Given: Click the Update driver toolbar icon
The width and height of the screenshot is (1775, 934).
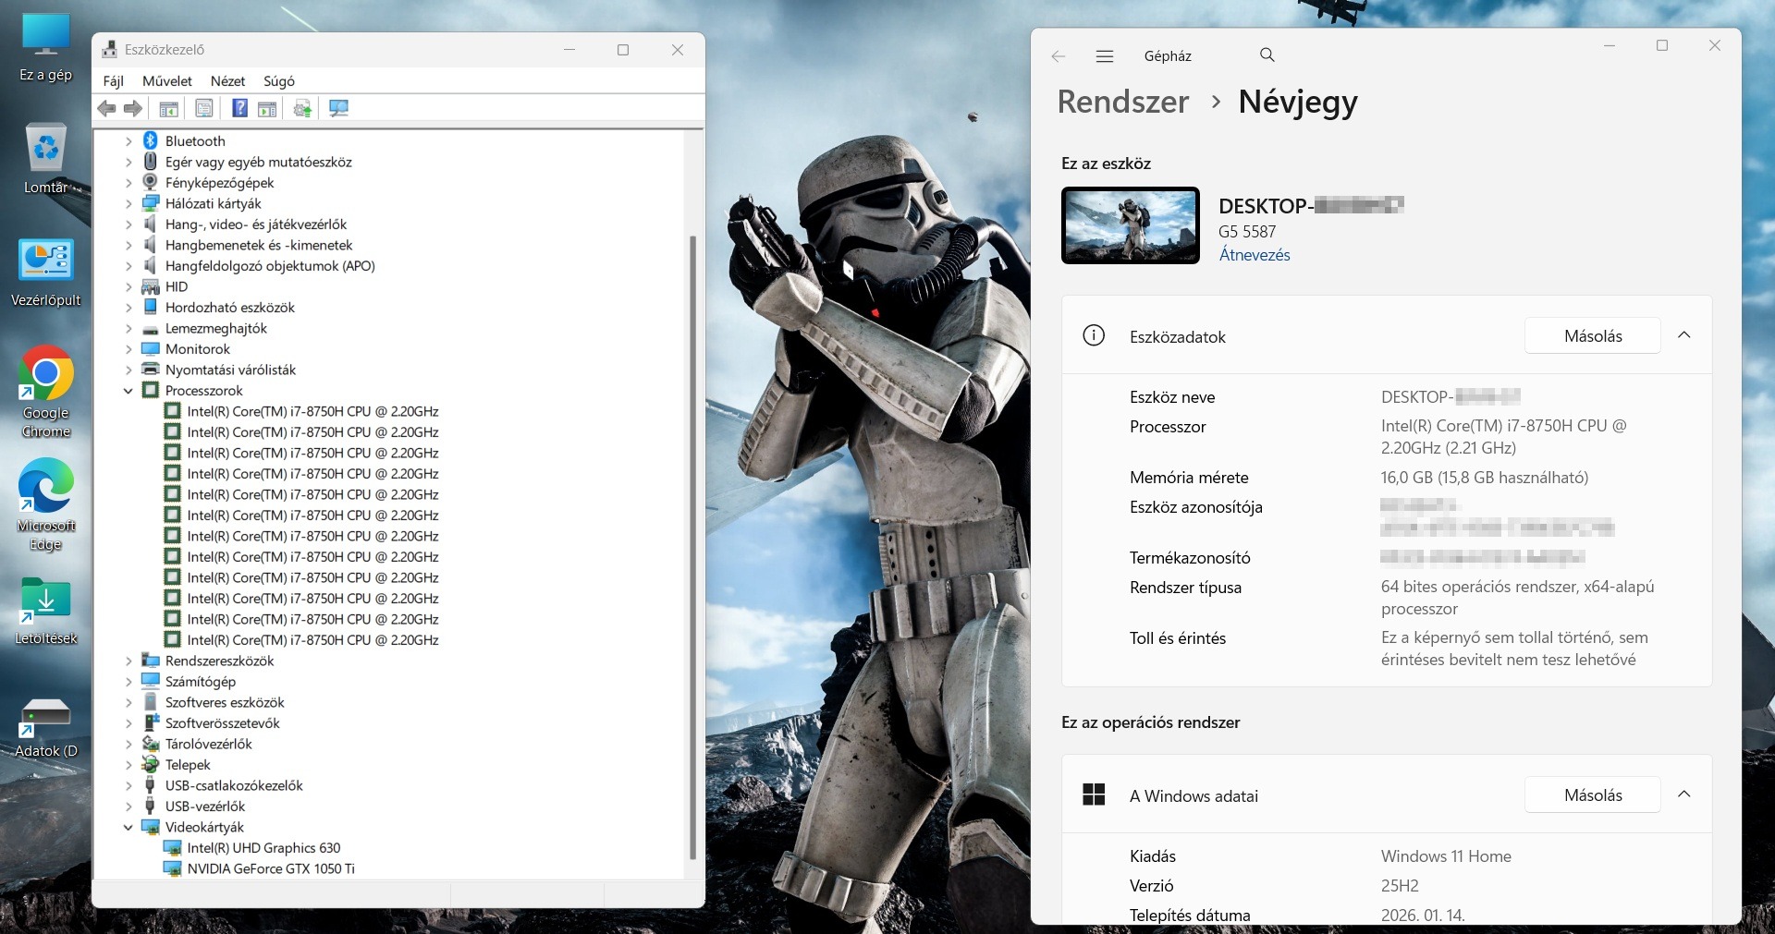Looking at the screenshot, I should (x=302, y=109).
